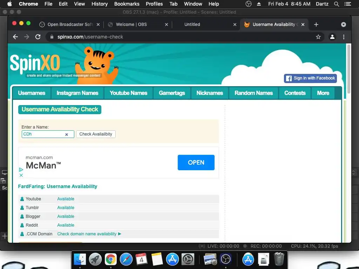Click the Available link for Reddit
This screenshot has height=269, width=359.
tap(66, 225)
